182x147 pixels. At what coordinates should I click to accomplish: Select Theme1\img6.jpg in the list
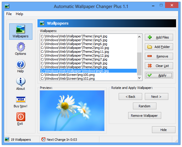(89, 44)
